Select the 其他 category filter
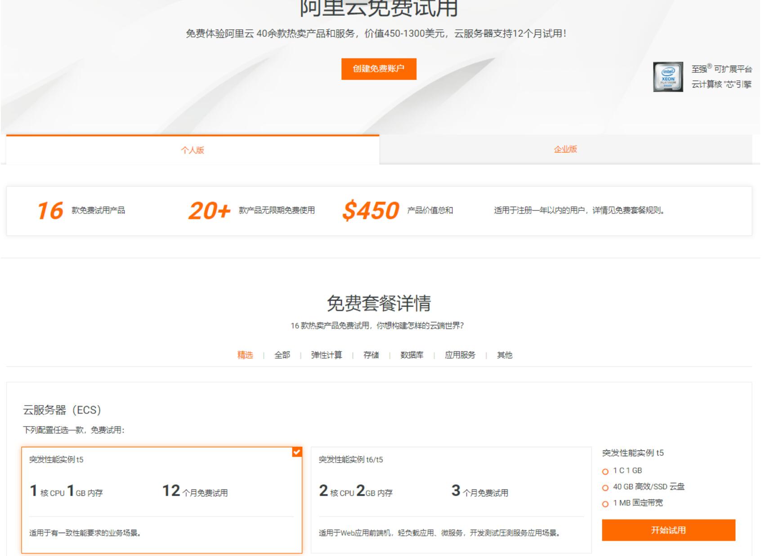 pos(505,355)
